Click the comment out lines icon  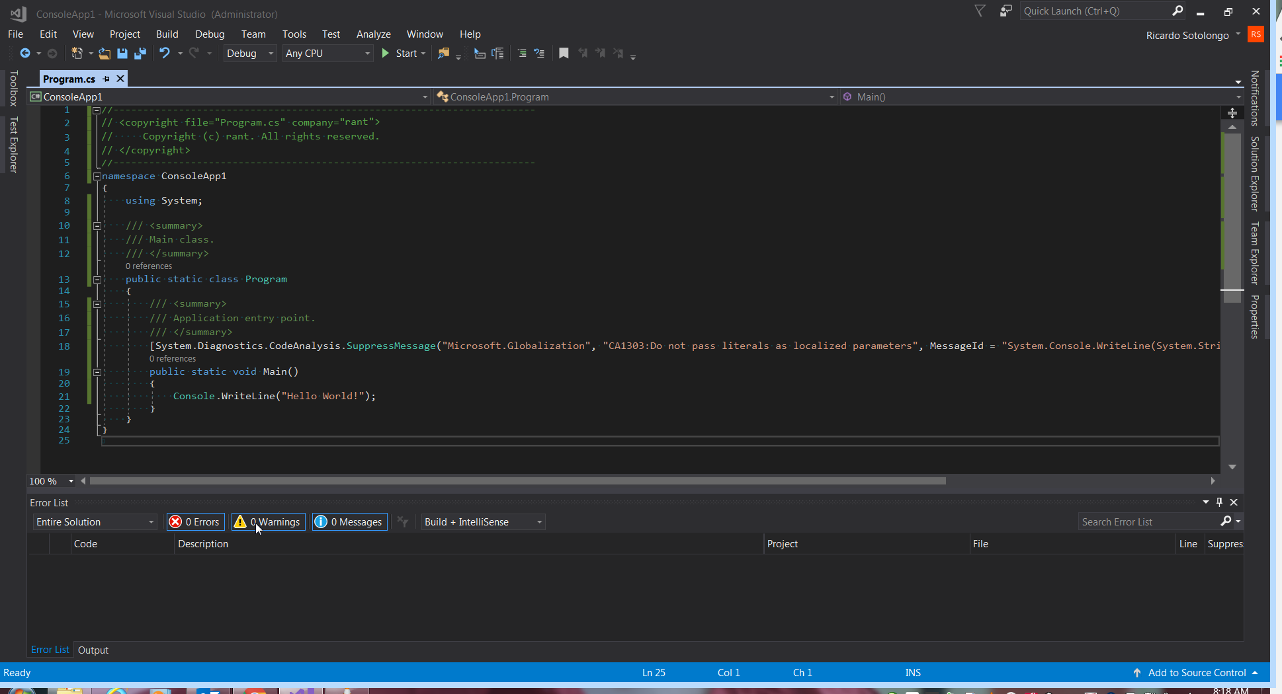pos(522,54)
